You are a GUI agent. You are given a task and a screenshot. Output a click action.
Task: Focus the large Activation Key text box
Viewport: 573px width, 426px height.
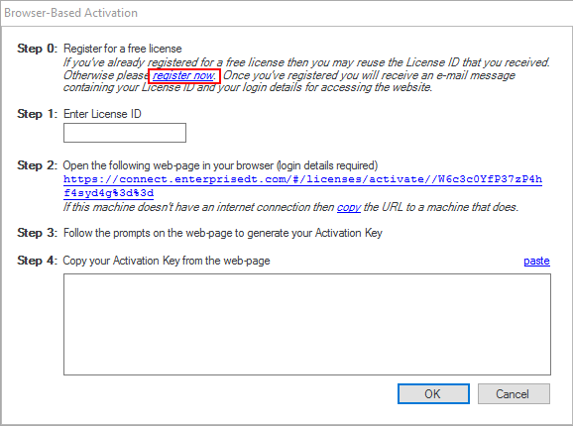coord(307,325)
